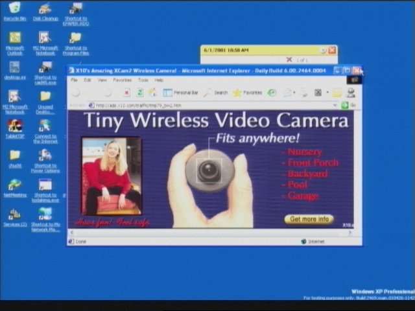Click the Forward button in Internet Explorer

[x=108, y=93]
